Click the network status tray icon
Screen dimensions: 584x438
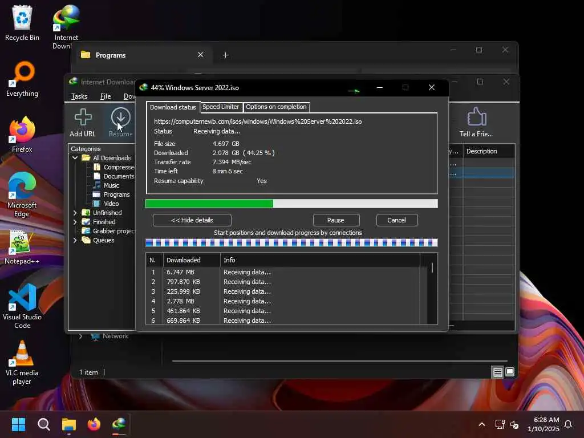tap(500, 424)
